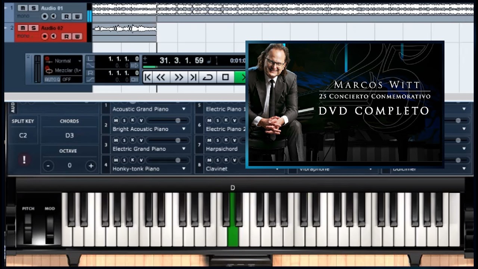Viewport: 478px width, 269px height.
Task: Toggle monitor speaker on Audio 02
Action: pyautogui.click(x=54, y=36)
